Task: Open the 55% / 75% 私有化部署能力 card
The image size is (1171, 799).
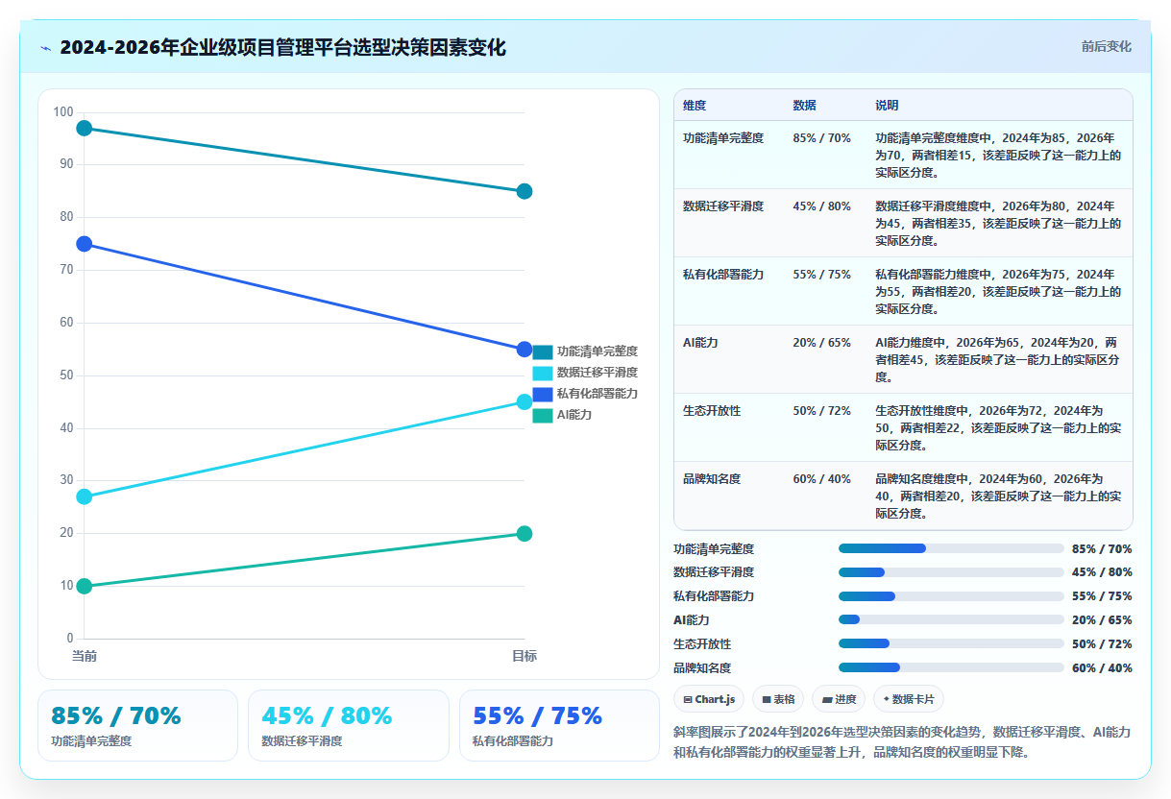Action: click(x=559, y=725)
